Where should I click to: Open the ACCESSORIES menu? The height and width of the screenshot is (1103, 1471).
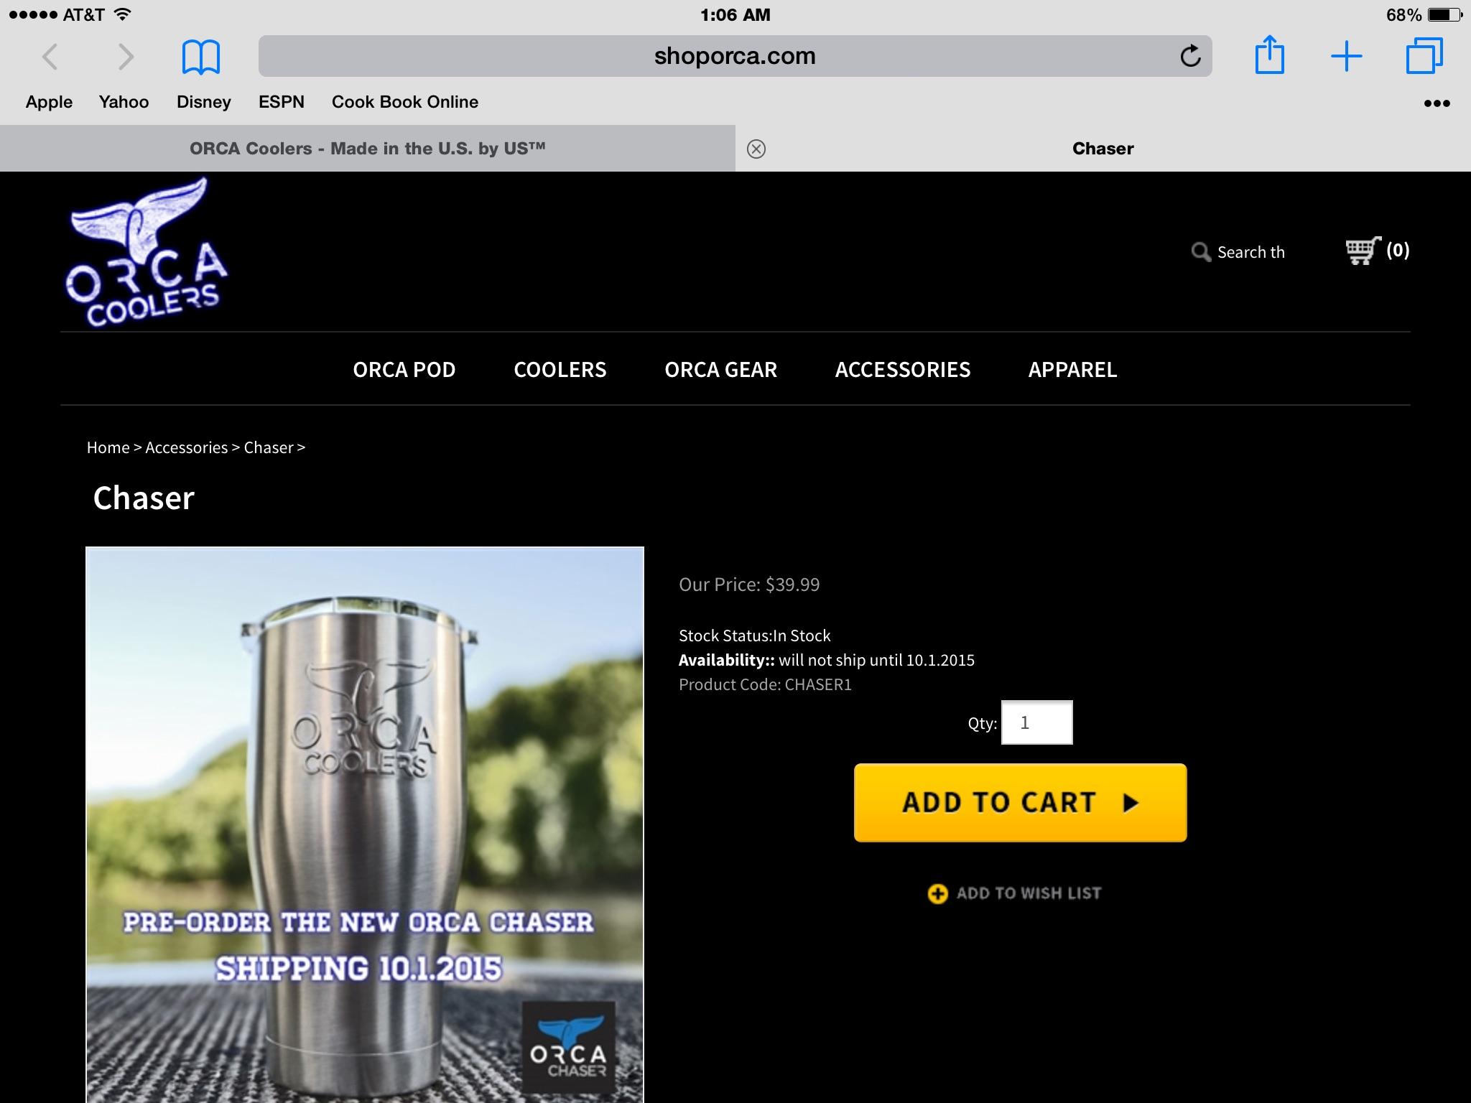coord(903,369)
